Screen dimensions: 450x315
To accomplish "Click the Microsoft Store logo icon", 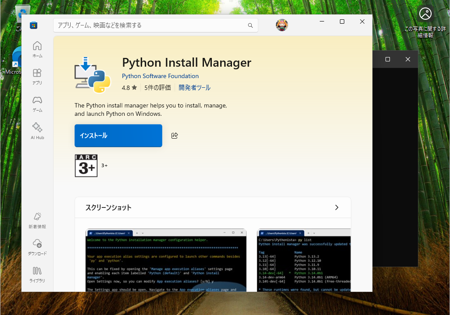I will (x=34, y=25).
